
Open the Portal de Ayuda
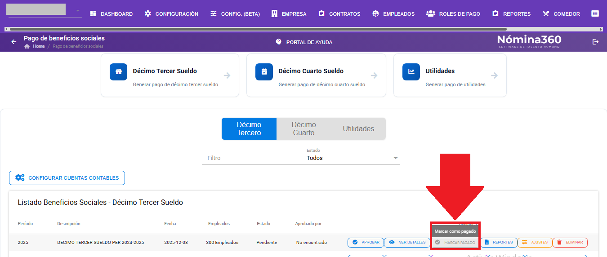click(304, 42)
